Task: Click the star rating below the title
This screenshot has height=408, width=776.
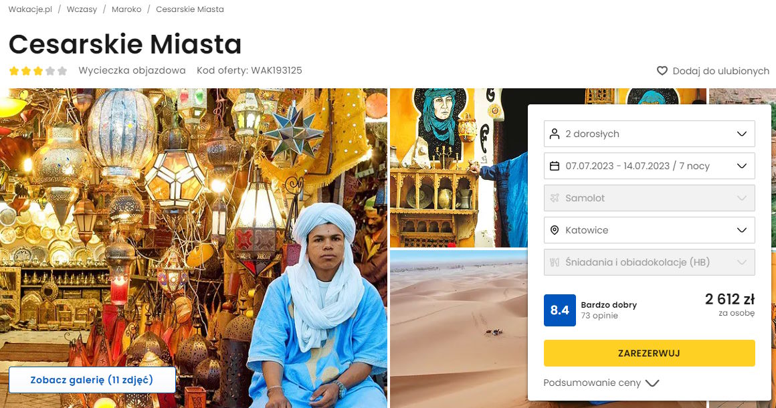Action: coord(38,71)
